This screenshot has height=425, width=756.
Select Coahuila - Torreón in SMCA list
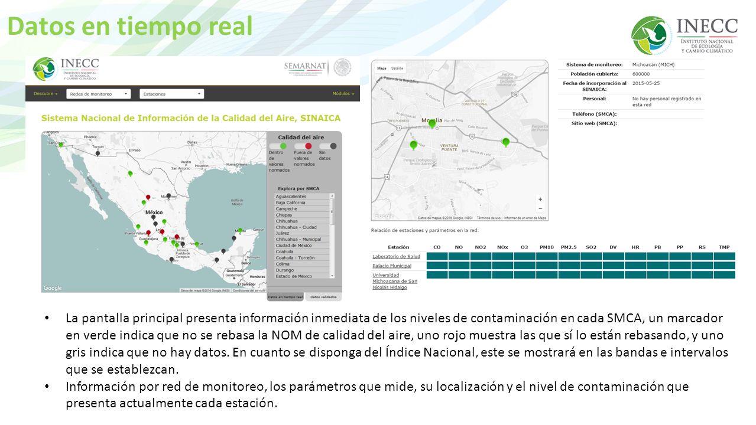point(302,258)
